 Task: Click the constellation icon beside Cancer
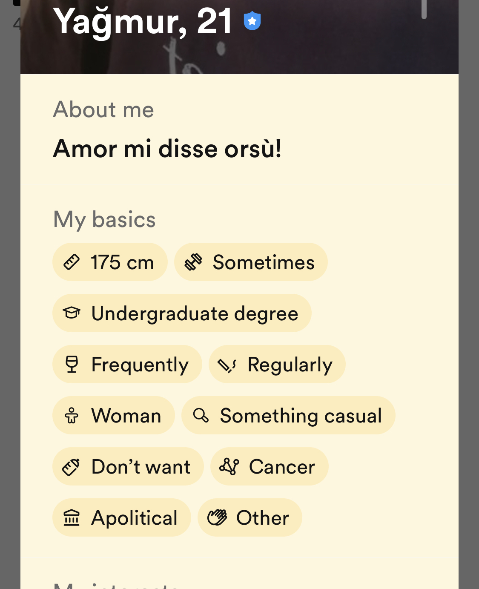229,466
